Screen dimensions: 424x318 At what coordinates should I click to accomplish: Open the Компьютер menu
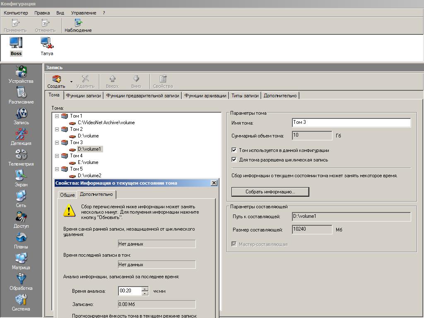(x=16, y=13)
